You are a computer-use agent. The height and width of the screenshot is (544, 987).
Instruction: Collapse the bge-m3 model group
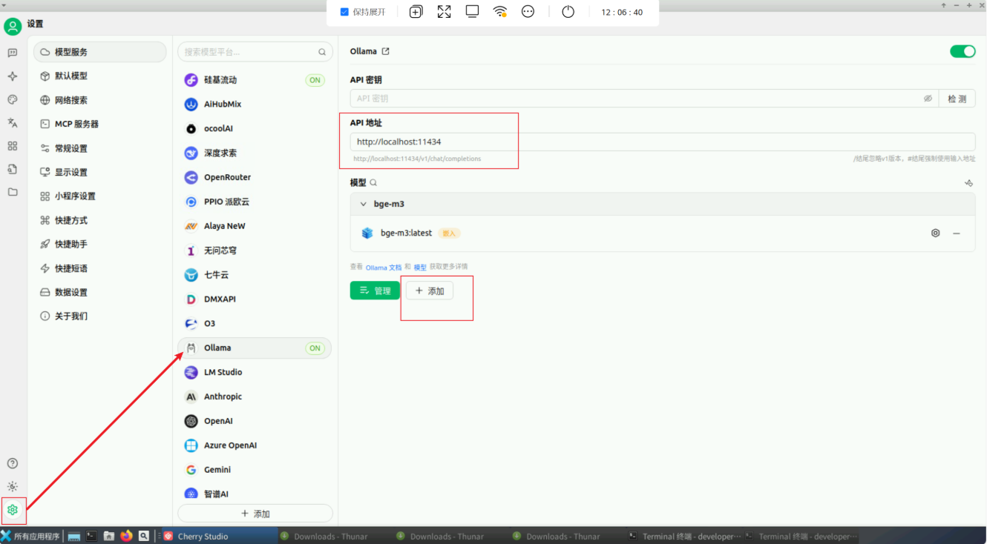pyautogui.click(x=363, y=204)
